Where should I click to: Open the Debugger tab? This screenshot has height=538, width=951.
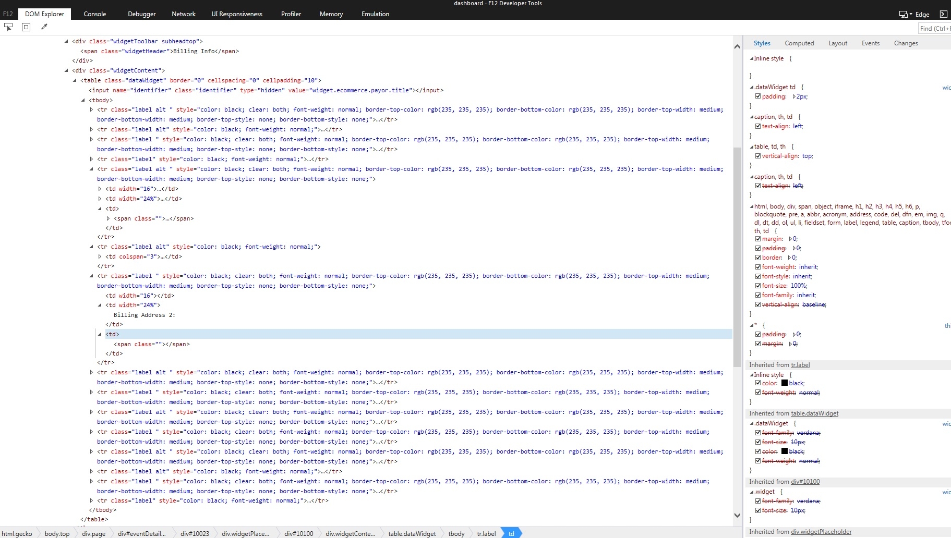pyautogui.click(x=142, y=14)
